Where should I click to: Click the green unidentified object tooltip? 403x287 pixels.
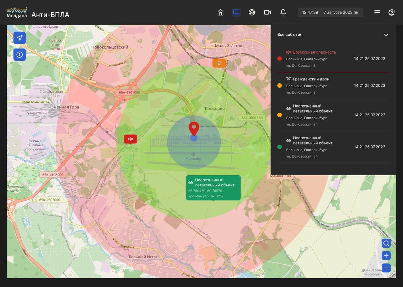point(213,188)
